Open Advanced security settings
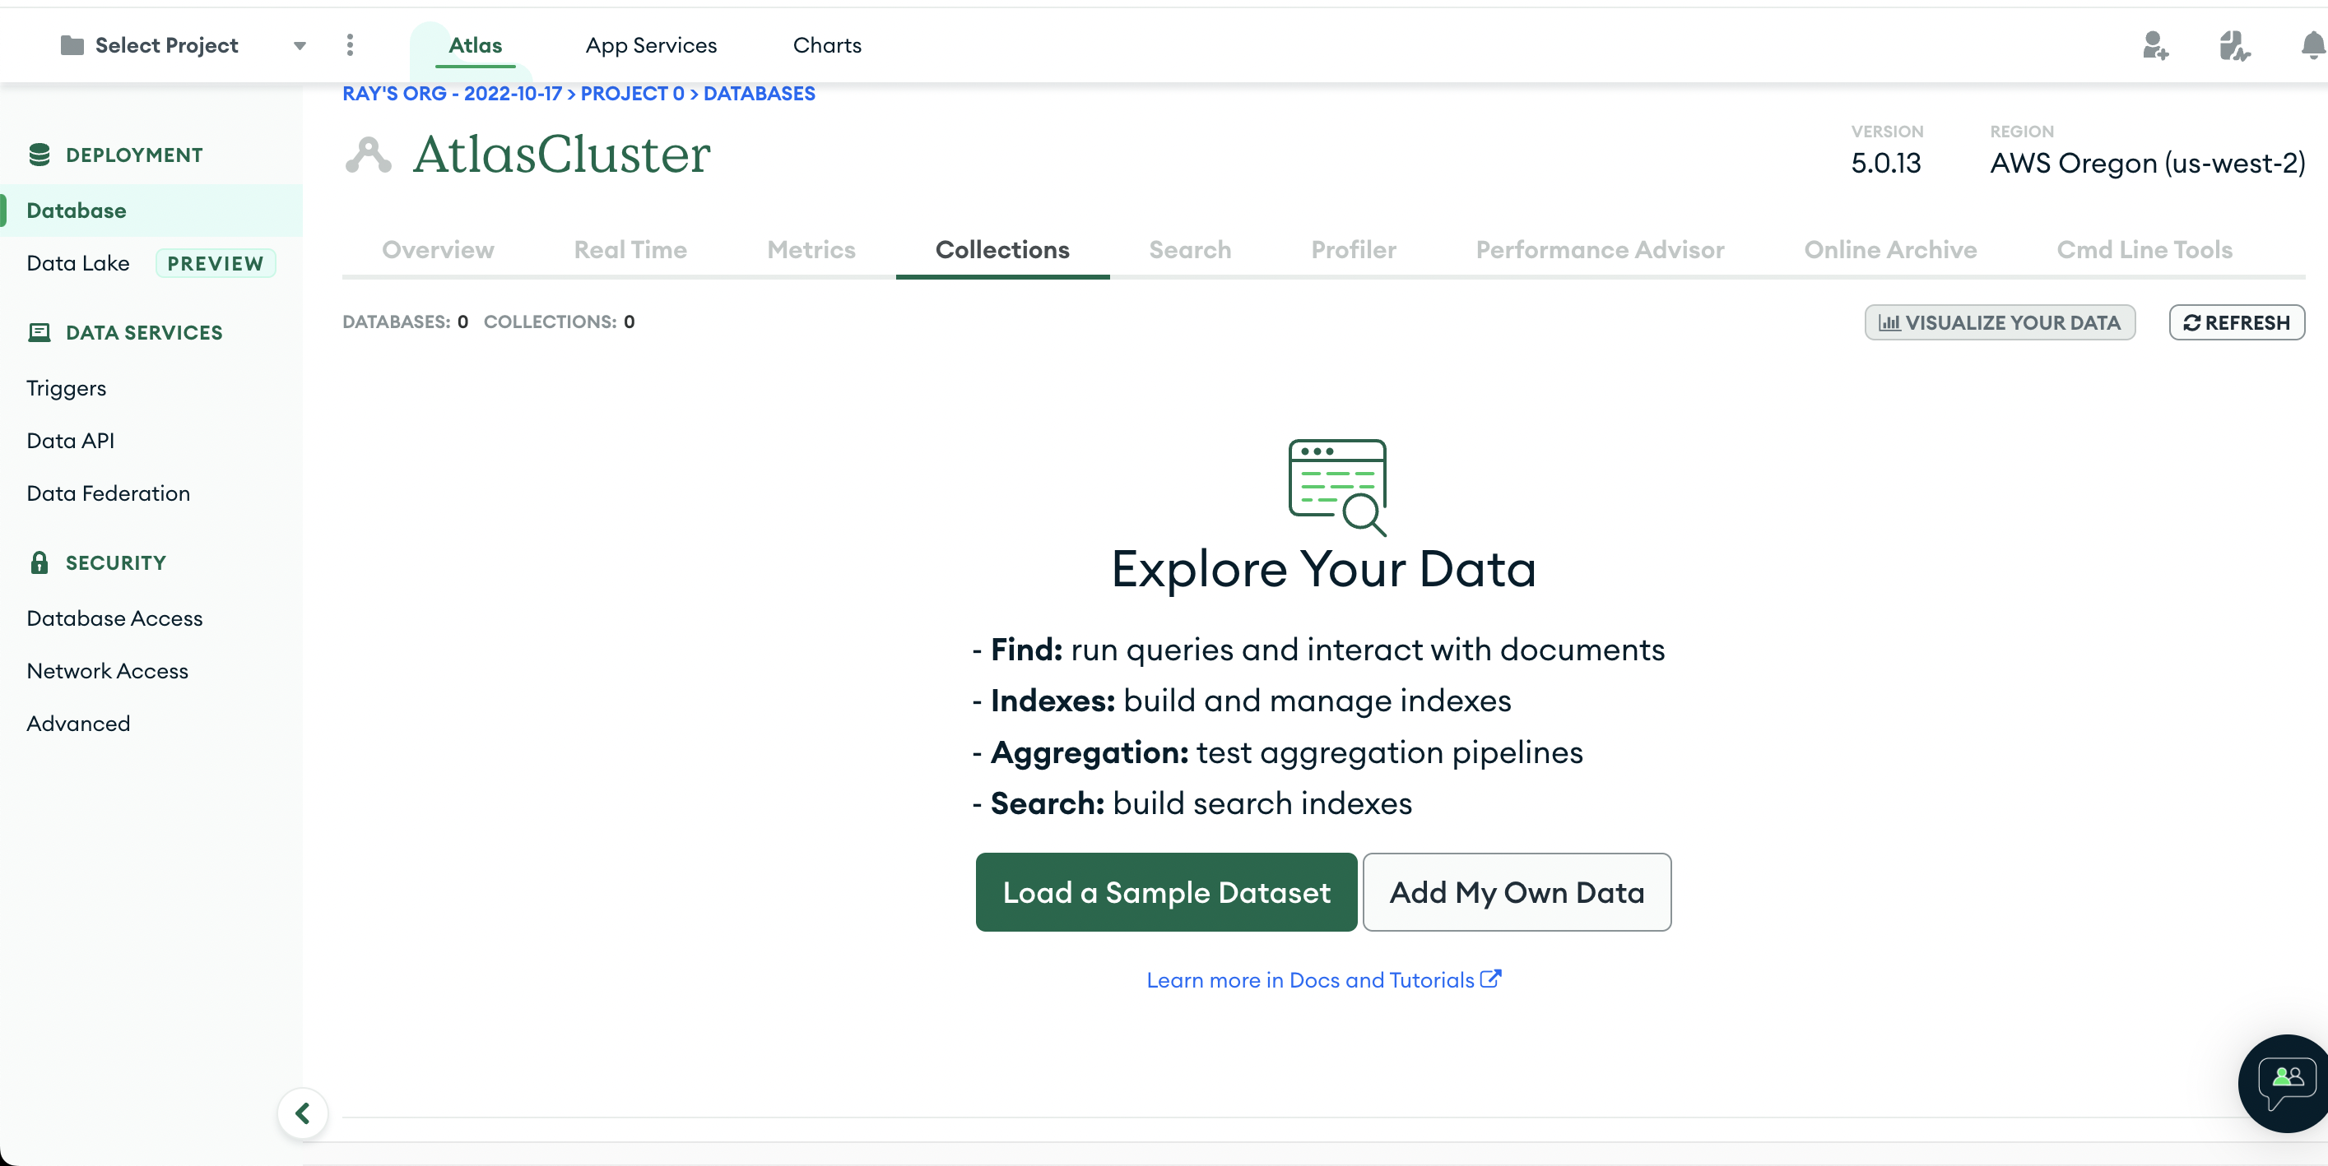Viewport: 2328px width, 1166px height. [x=79, y=724]
